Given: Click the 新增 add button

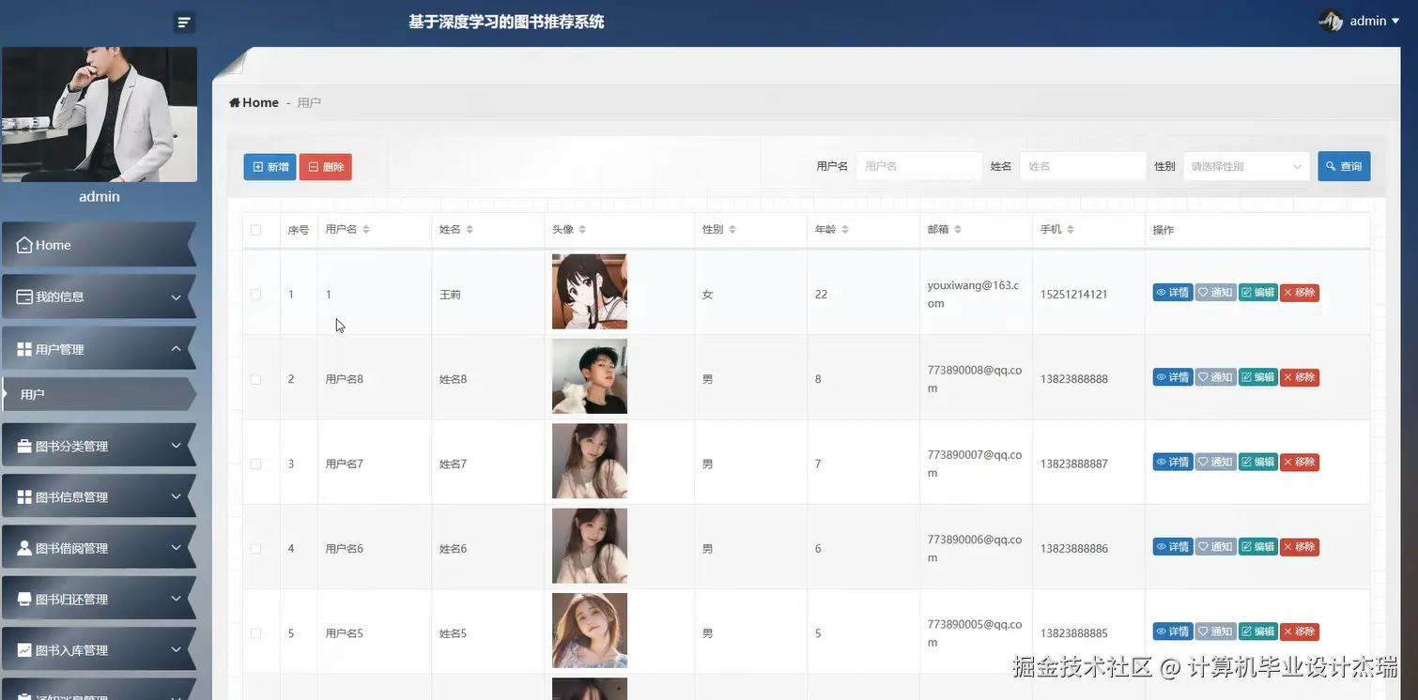Looking at the screenshot, I should 270,167.
